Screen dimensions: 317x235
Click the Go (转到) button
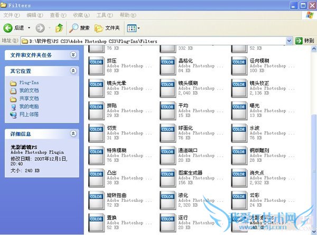click(305, 41)
